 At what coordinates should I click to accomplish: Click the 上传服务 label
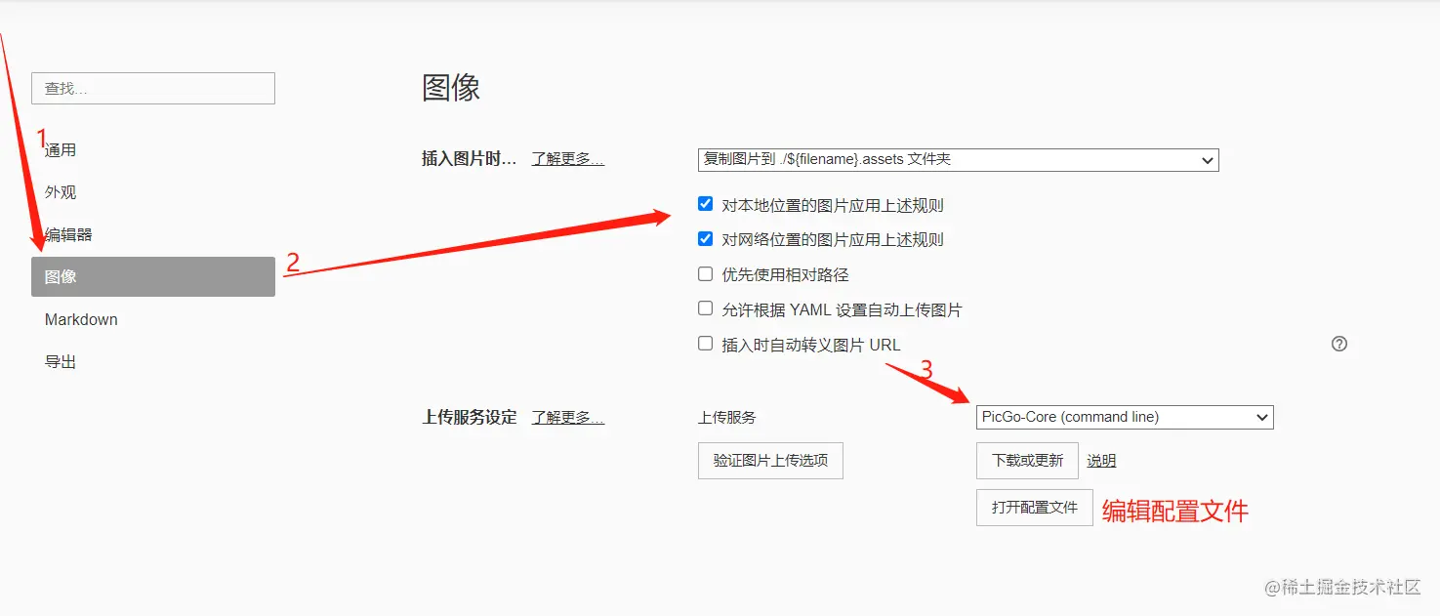[x=727, y=417]
